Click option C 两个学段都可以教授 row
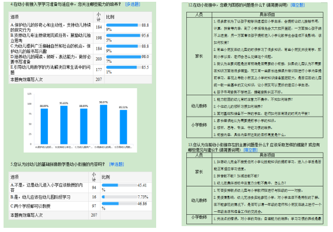Viewport: 333px width, 232px height. (x=80, y=206)
